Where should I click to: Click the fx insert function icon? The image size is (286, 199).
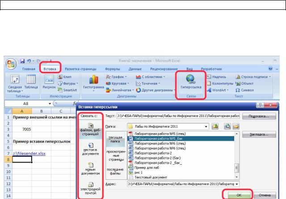click(x=74, y=103)
